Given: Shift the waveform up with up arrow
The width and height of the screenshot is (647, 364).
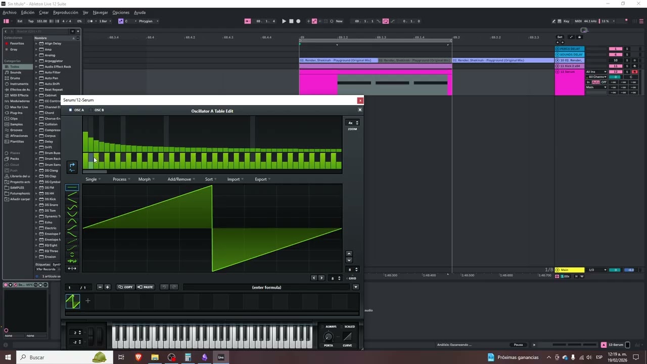Looking at the screenshot, I should click(349, 254).
